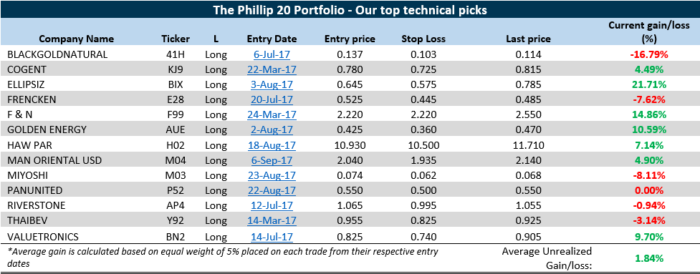Open the 22-Aug-17 PANUNITED date link

(x=272, y=190)
